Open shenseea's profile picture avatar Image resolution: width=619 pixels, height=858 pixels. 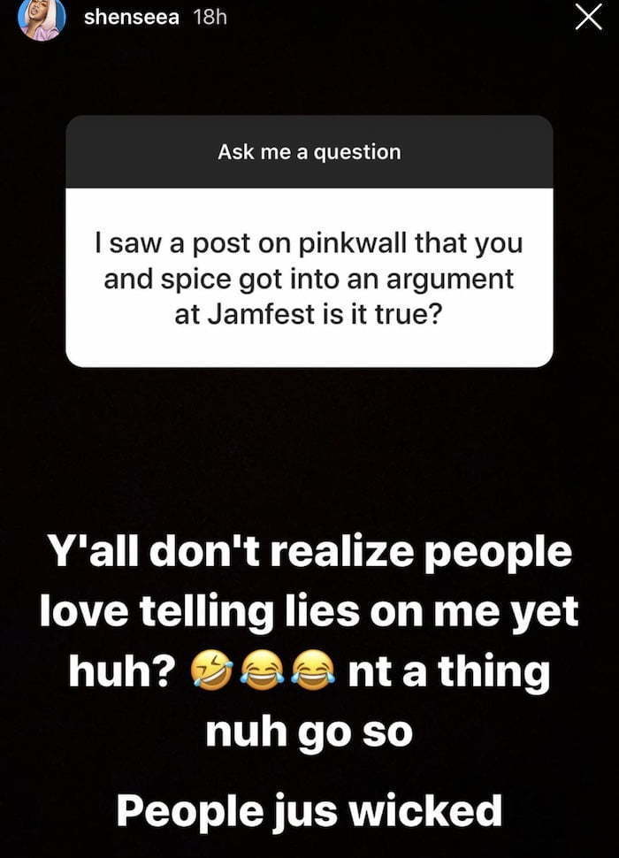click(x=42, y=18)
